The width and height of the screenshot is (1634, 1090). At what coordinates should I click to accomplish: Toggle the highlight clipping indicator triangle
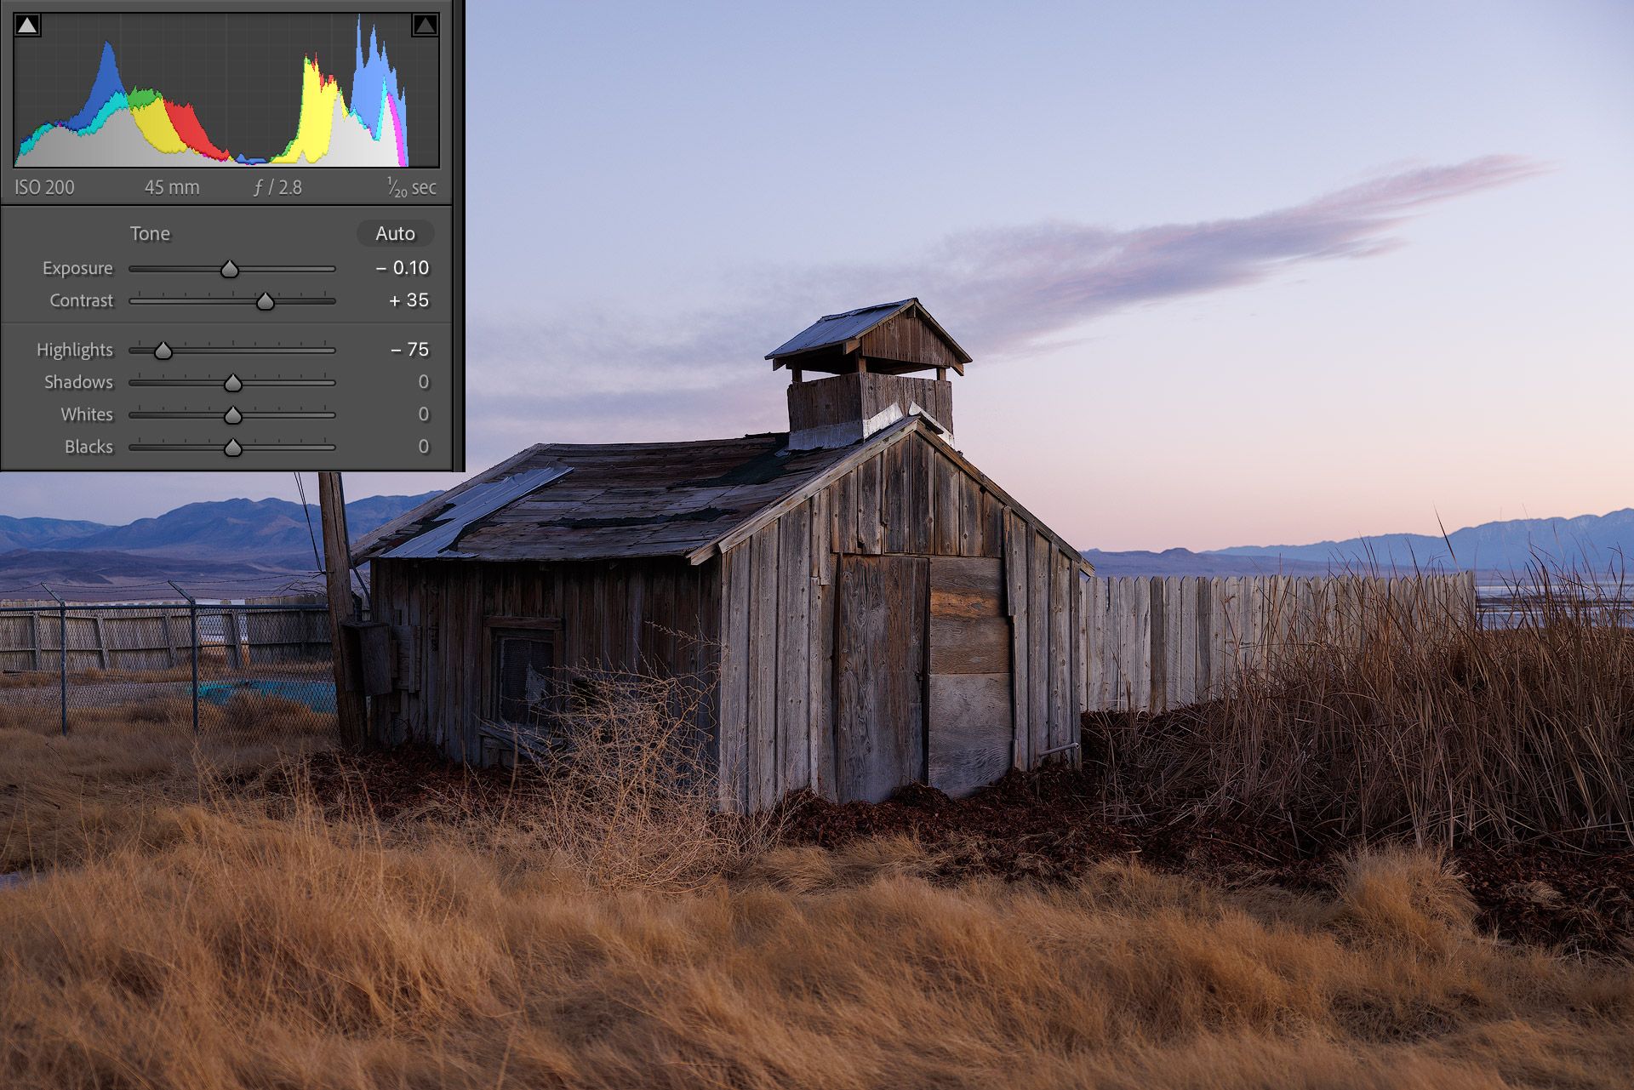click(x=425, y=26)
